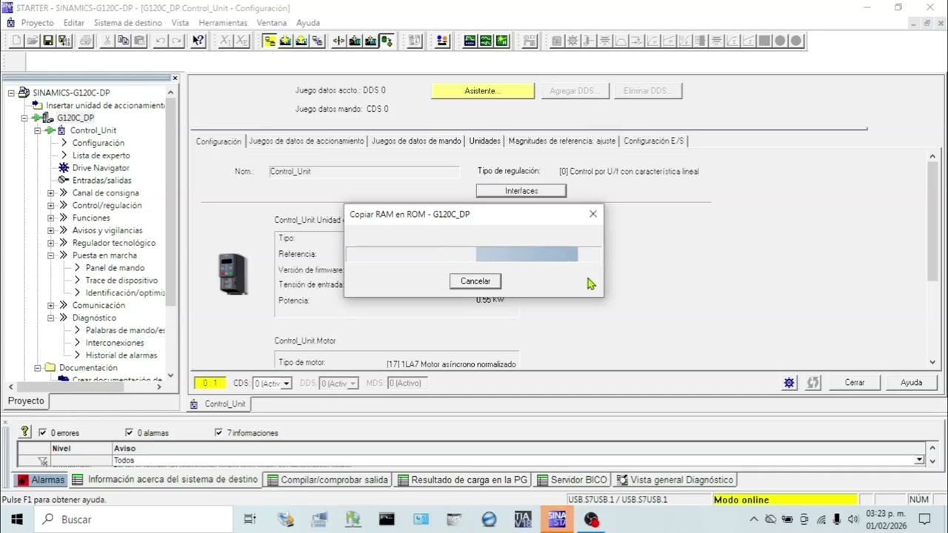
Task: Open a project using the folder icon
Action: pos(33,41)
